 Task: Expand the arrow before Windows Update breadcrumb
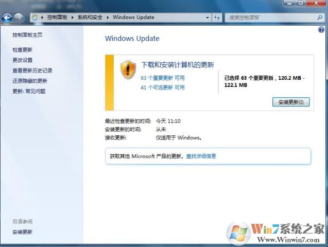click(x=108, y=17)
